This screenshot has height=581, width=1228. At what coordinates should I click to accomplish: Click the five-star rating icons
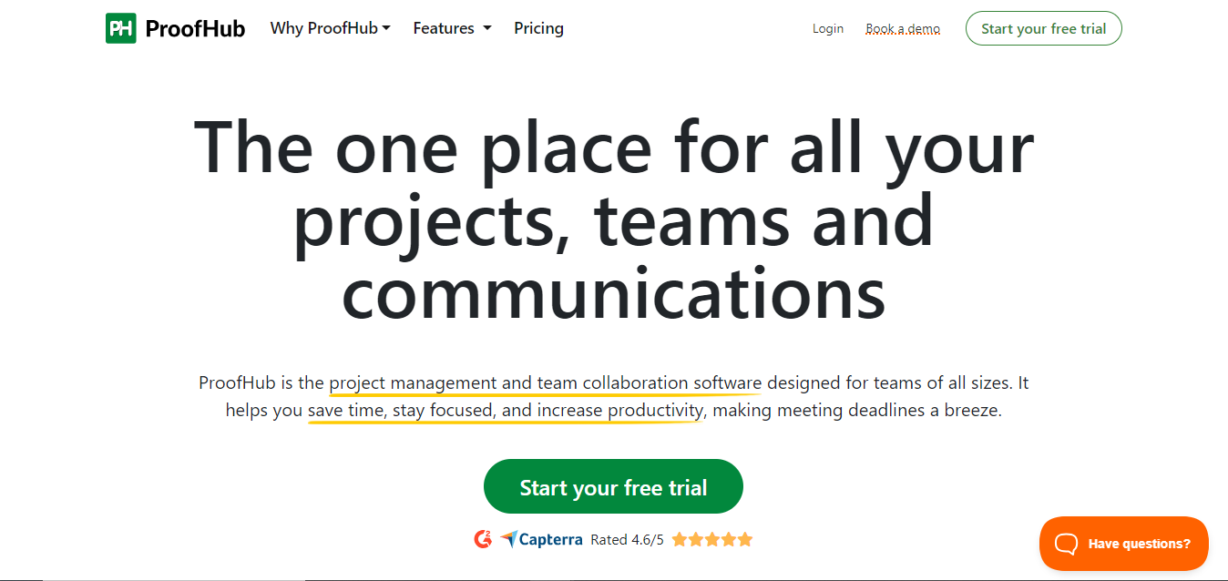pyautogui.click(x=712, y=539)
